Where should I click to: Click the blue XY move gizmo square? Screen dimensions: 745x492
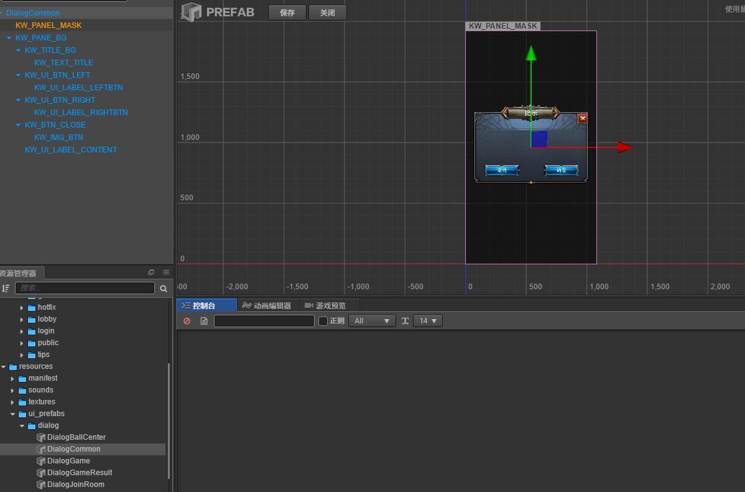click(539, 139)
